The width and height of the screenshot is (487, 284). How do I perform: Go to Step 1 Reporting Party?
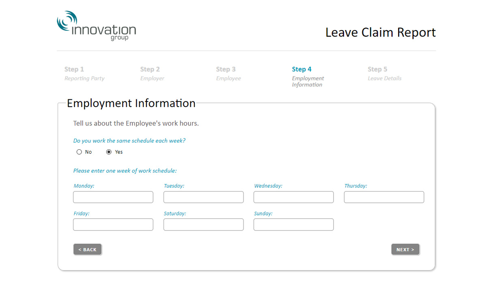tap(84, 73)
